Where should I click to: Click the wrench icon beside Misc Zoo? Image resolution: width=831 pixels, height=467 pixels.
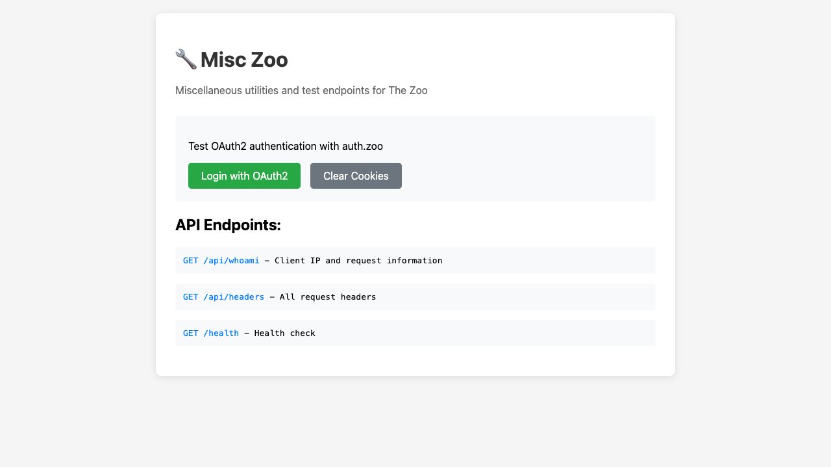pyautogui.click(x=186, y=59)
